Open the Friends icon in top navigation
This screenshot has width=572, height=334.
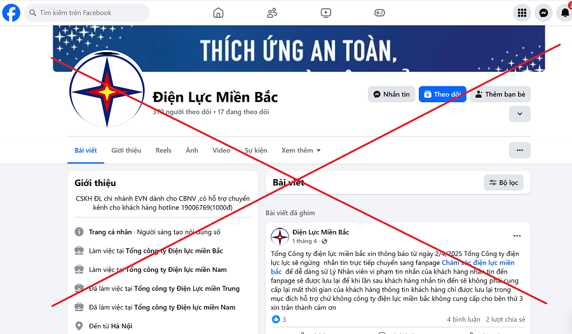272,13
